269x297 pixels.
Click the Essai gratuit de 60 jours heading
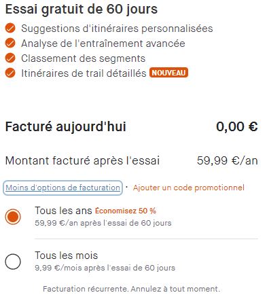[x=82, y=10]
